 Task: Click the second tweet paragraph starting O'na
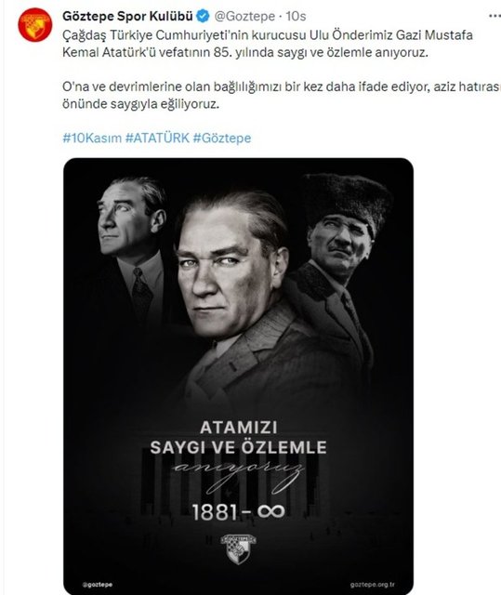[282, 95]
